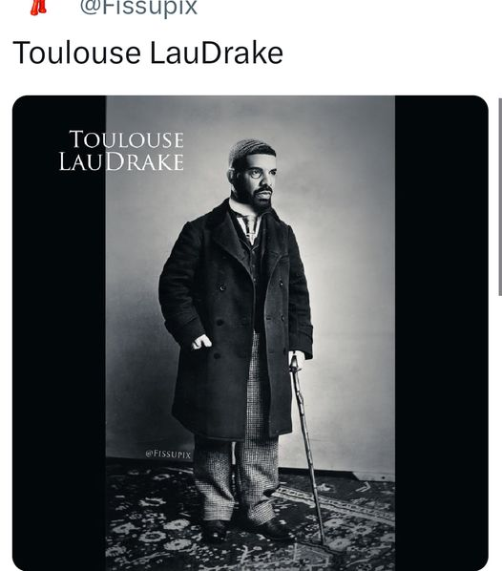Click the black left border of the image
Screen dimensions: 502x571
pyautogui.click(x=59, y=333)
